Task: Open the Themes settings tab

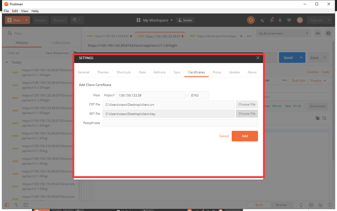Action: pos(103,72)
